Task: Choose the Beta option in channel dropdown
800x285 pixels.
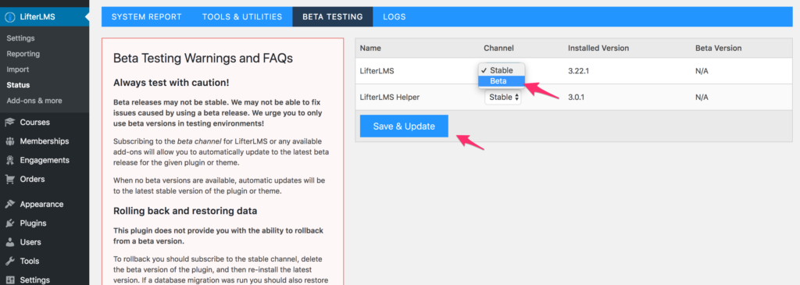Action: (501, 81)
